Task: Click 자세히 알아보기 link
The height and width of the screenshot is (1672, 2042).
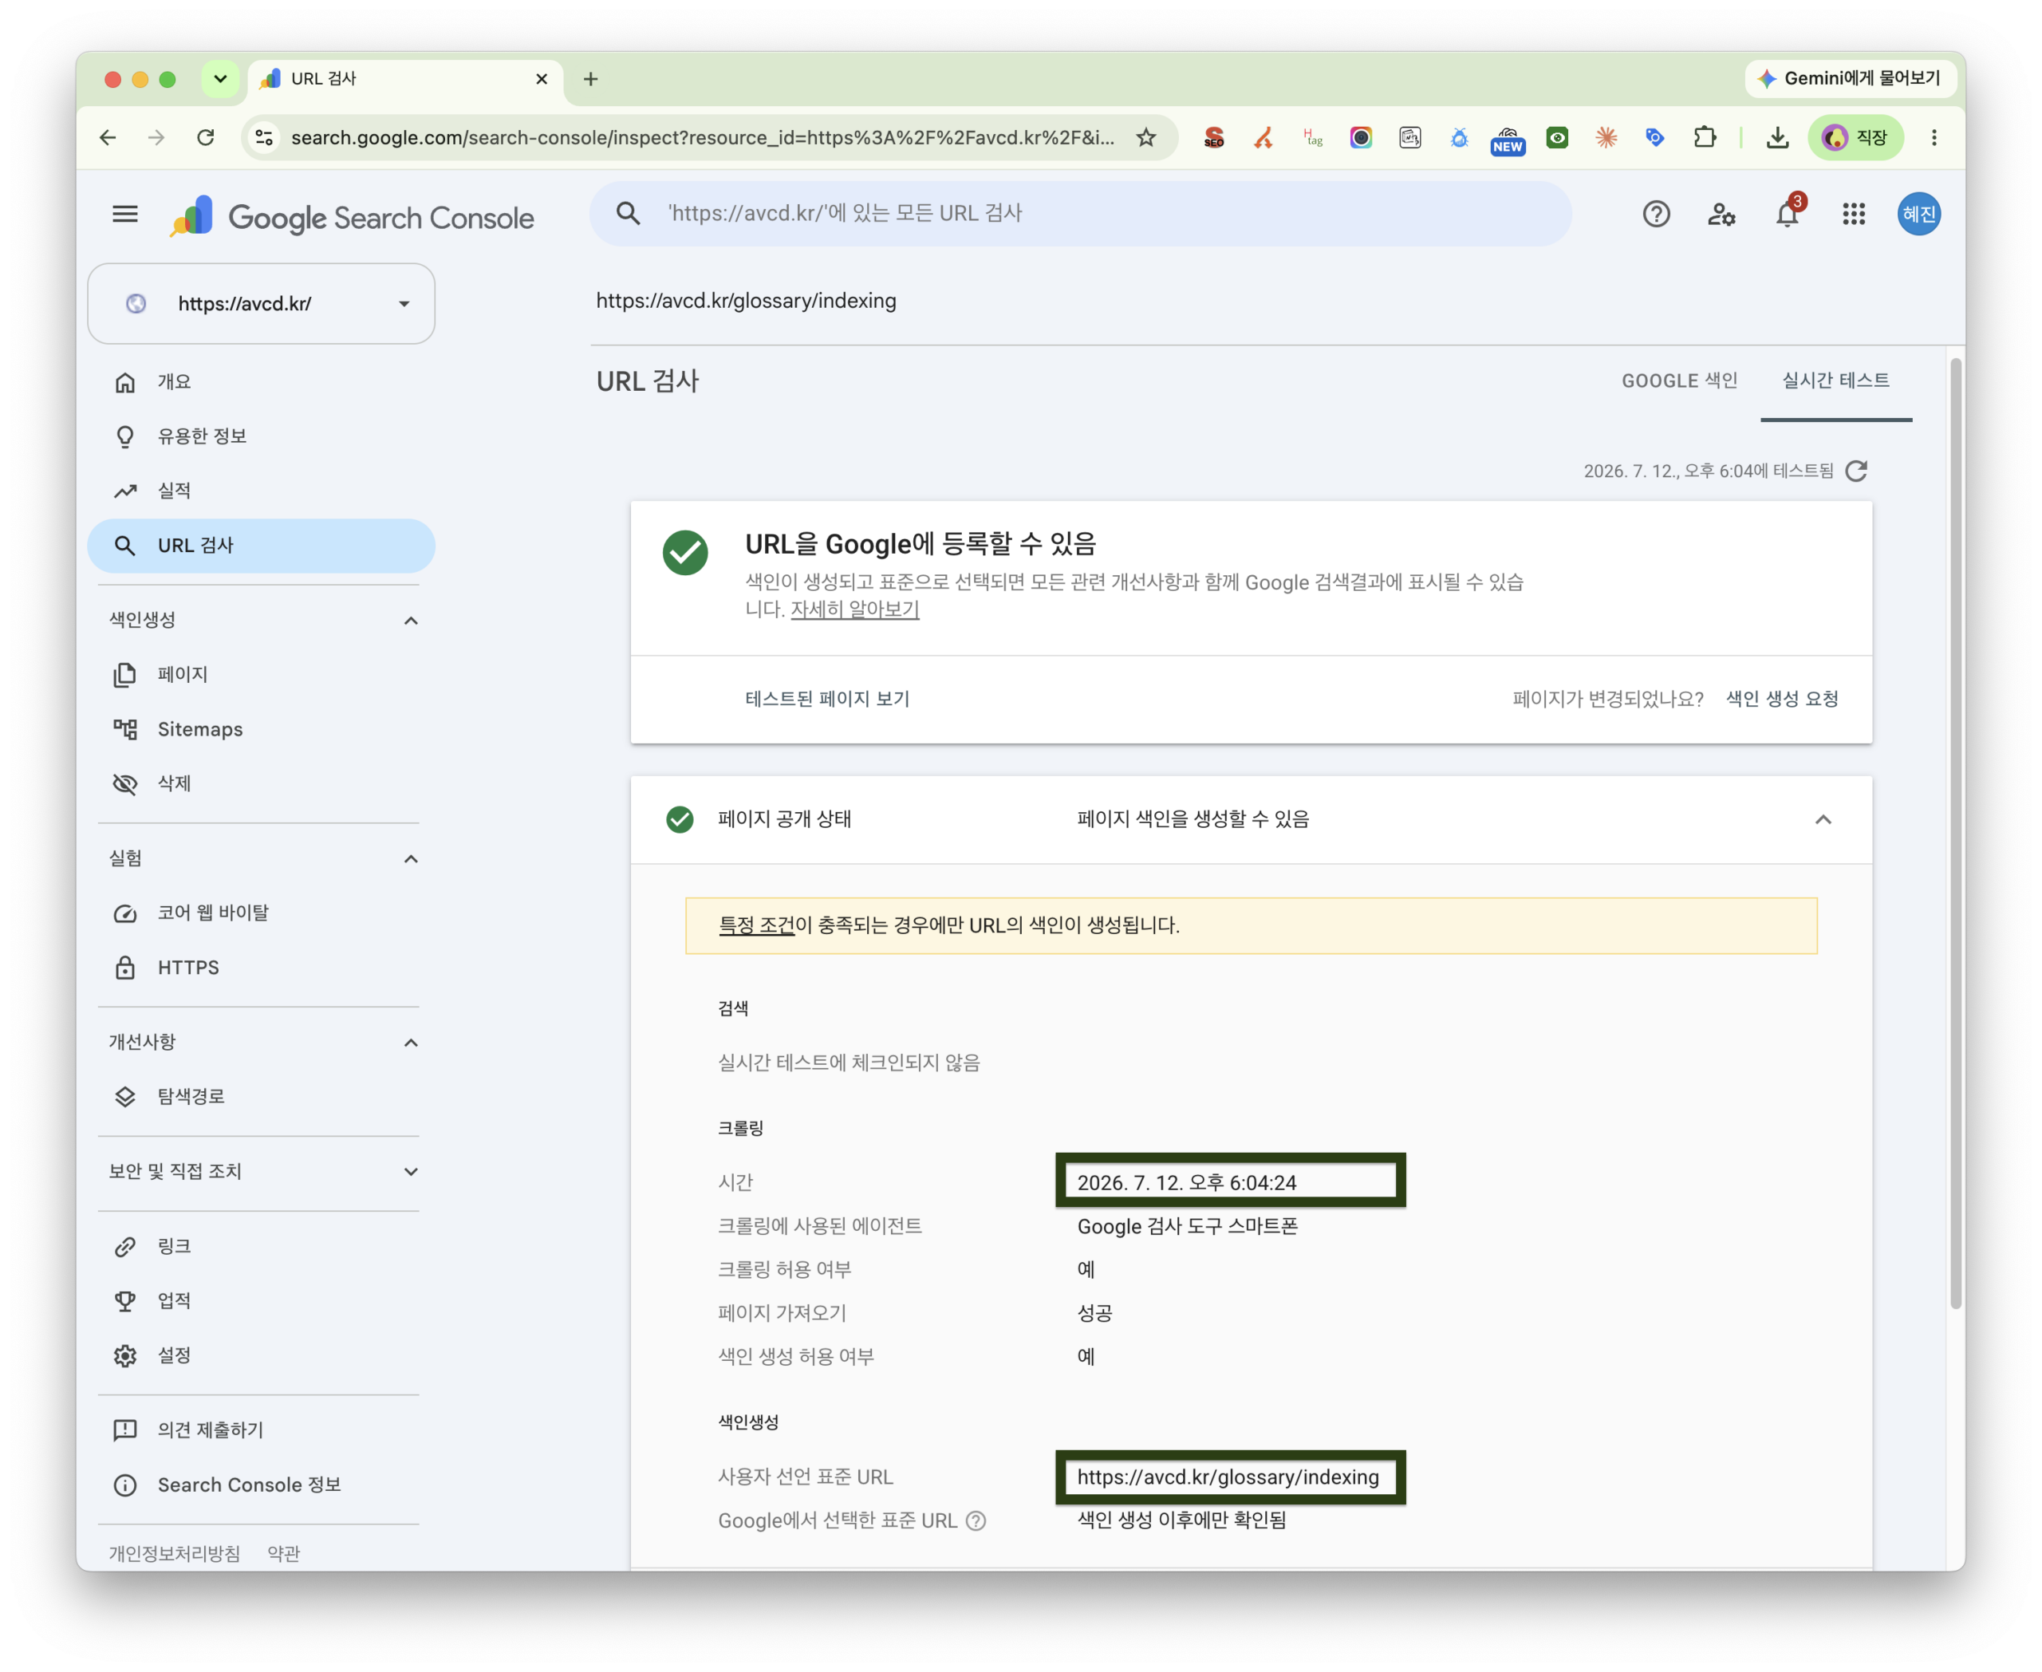Action: coord(854,609)
